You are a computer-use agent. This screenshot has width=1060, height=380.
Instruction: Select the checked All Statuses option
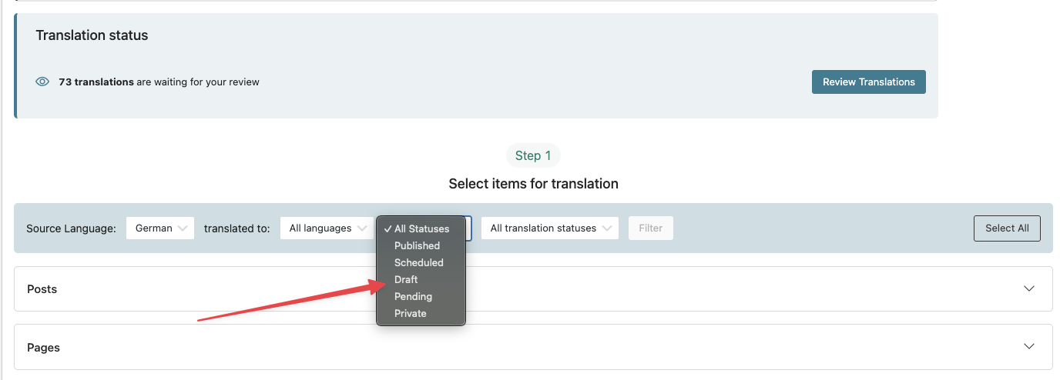click(x=421, y=228)
